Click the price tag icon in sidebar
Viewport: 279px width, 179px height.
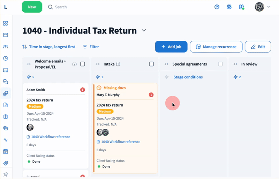point(6,163)
